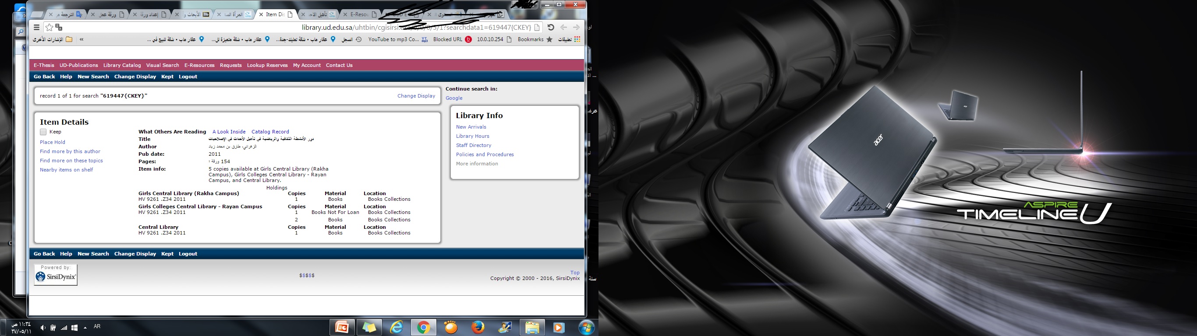Continue search in Google link
1197x336 pixels.
click(454, 98)
